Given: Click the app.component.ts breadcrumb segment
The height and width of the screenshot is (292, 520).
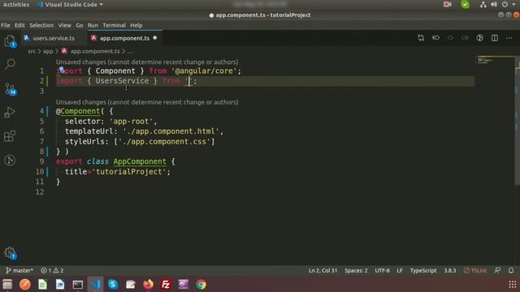Looking at the screenshot, I should (x=95, y=51).
